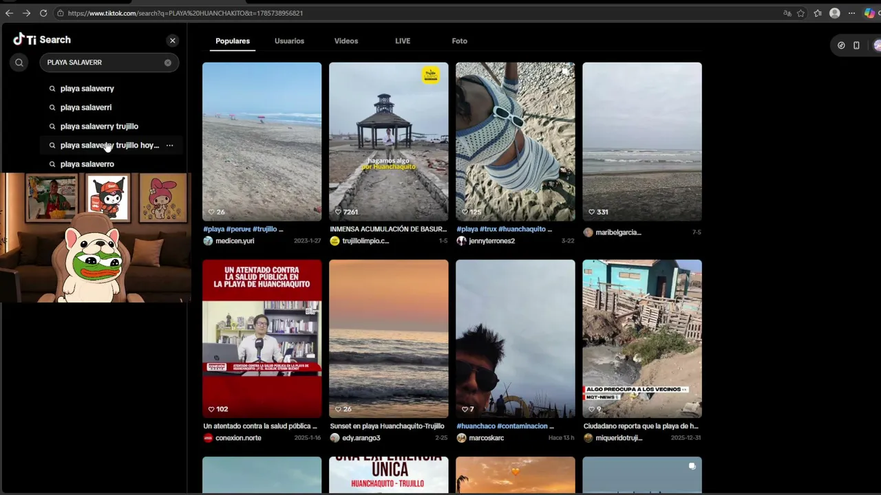Open the username link miqueridotruji...
This screenshot has width=881, height=495.
619,438
